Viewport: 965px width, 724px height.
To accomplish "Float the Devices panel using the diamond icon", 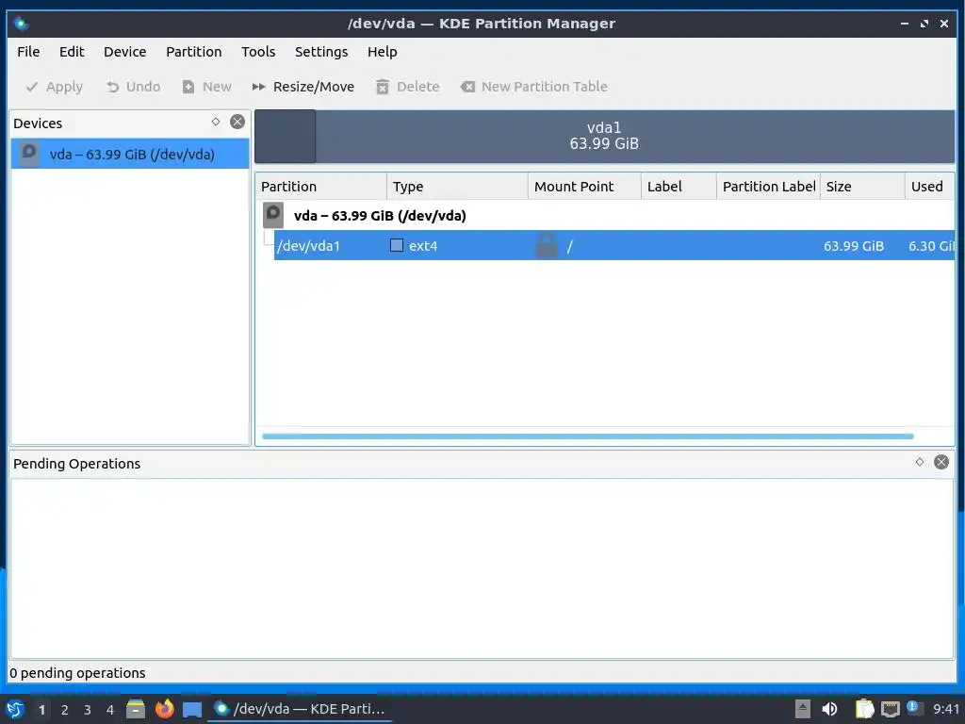I will tap(216, 122).
